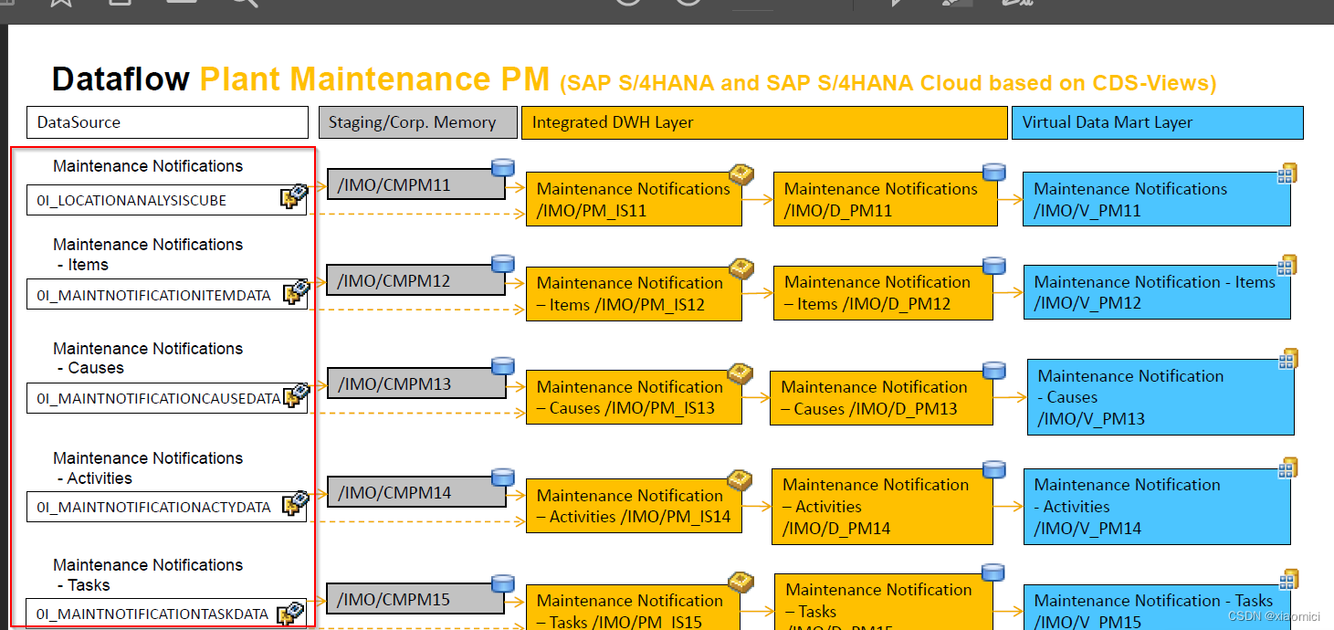Click the database cylinder icon on /IMO/CMPM15

point(503,583)
